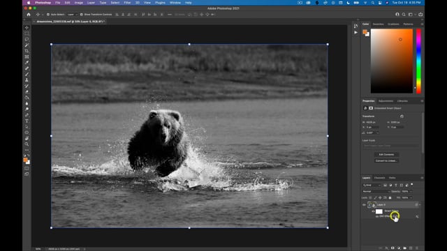Open the Filter menu
447x251 pixels.
(x=127, y=3)
